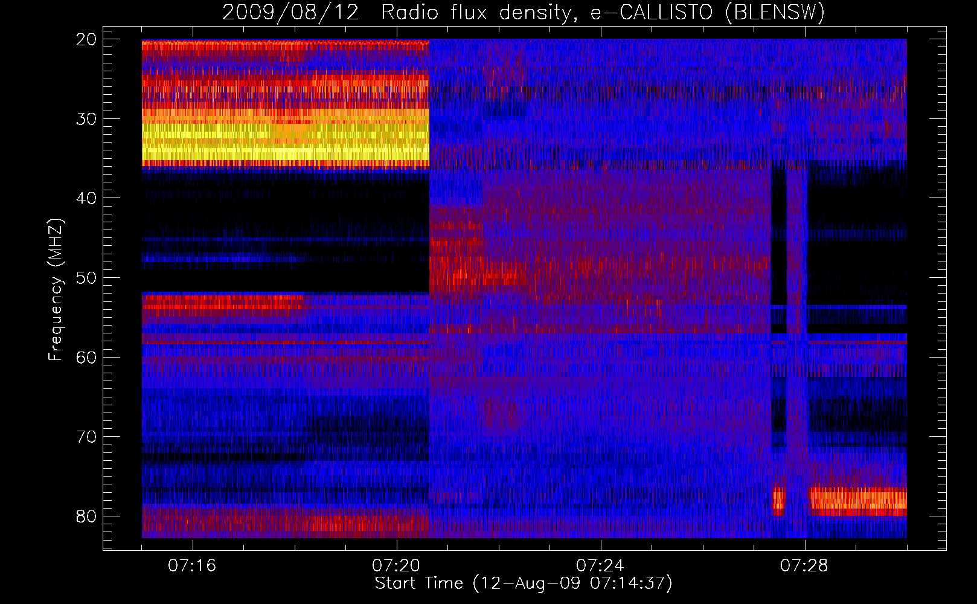Screen dimensions: 977x604
Task: Click the plot title '2009/08/12 Radio flux density'
Action: click(x=523, y=12)
